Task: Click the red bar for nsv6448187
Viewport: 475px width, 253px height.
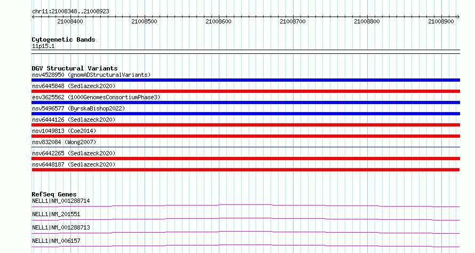Action: point(246,170)
